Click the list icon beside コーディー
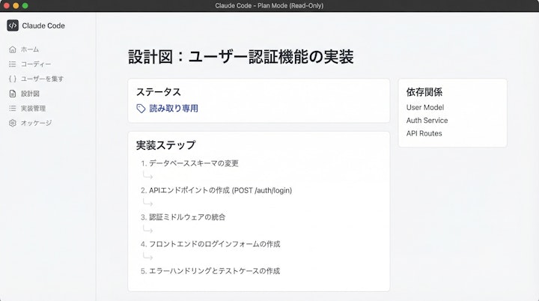Viewport: 539px width, 301px height. pyautogui.click(x=13, y=64)
